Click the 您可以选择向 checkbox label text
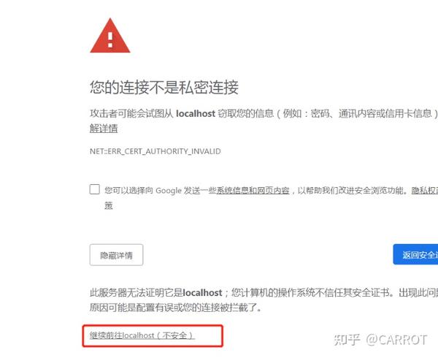The width and height of the screenshot is (438, 358). 128,190
